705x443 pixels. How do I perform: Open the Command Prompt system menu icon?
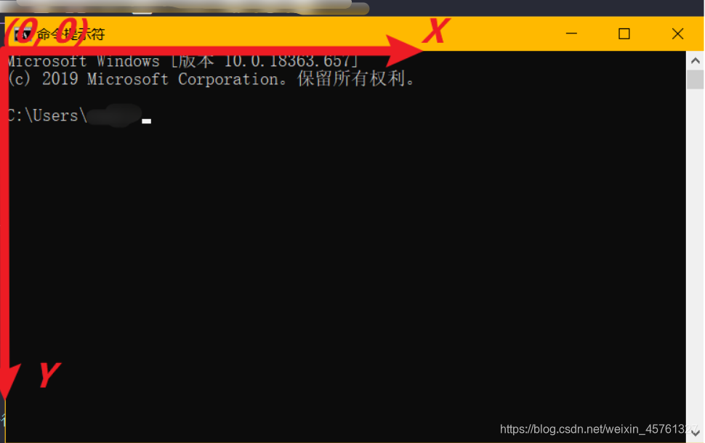(23, 33)
